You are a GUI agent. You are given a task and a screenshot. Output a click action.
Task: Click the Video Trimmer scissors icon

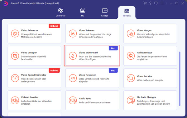point(73,34)
